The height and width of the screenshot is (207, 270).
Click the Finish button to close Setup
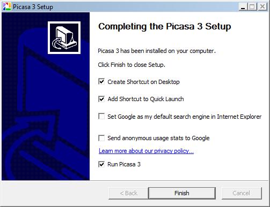(x=182, y=193)
